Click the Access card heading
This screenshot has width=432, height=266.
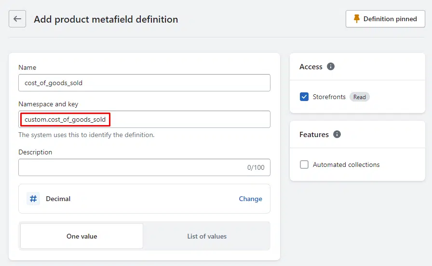tap(311, 67)
